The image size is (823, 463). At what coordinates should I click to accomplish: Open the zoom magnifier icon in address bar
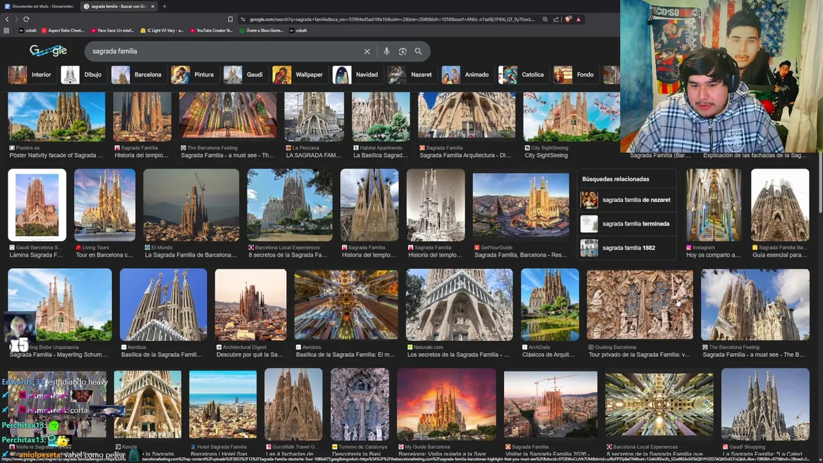545,19
